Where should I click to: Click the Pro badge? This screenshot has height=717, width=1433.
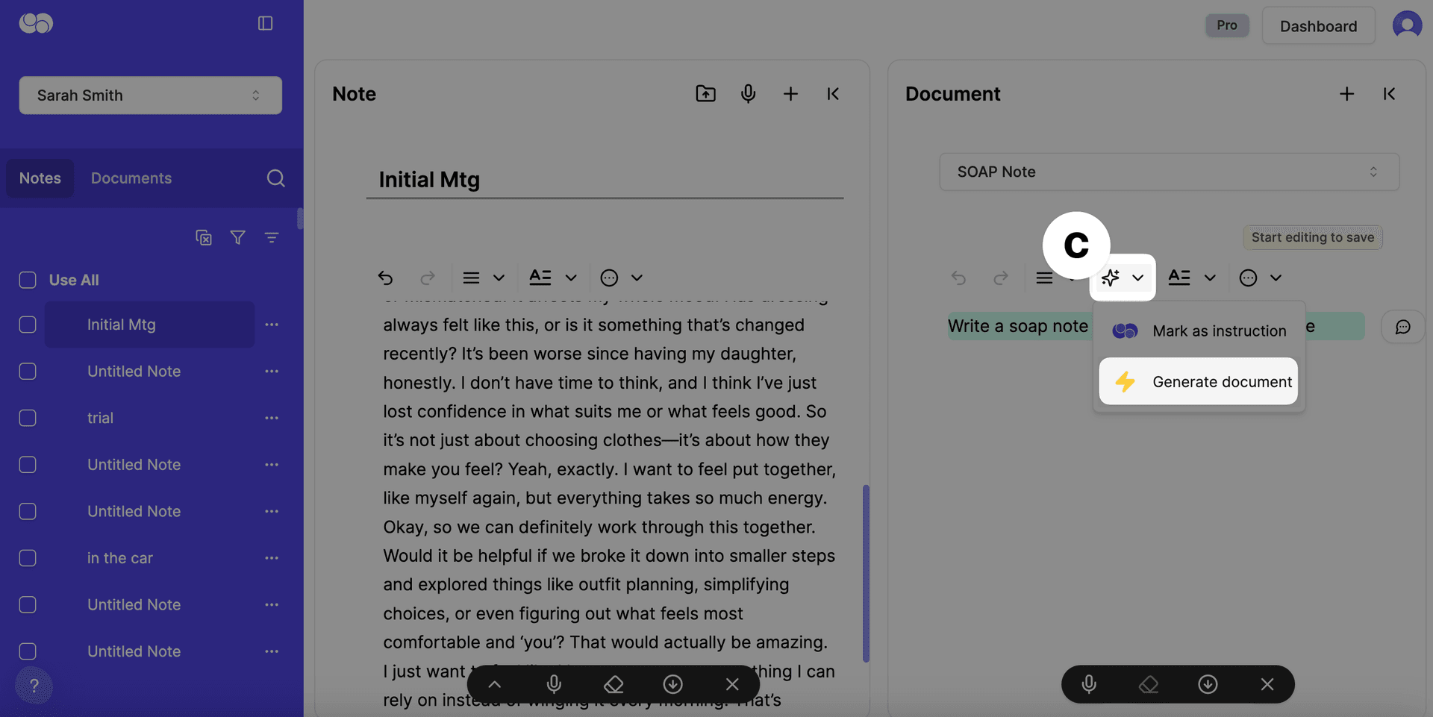click(1226, 25)
